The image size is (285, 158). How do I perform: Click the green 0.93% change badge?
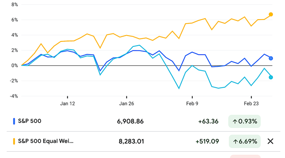point(245,121)
